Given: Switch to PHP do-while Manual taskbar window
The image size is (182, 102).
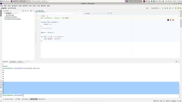Looking at the screenshot, I should [39, 1].
